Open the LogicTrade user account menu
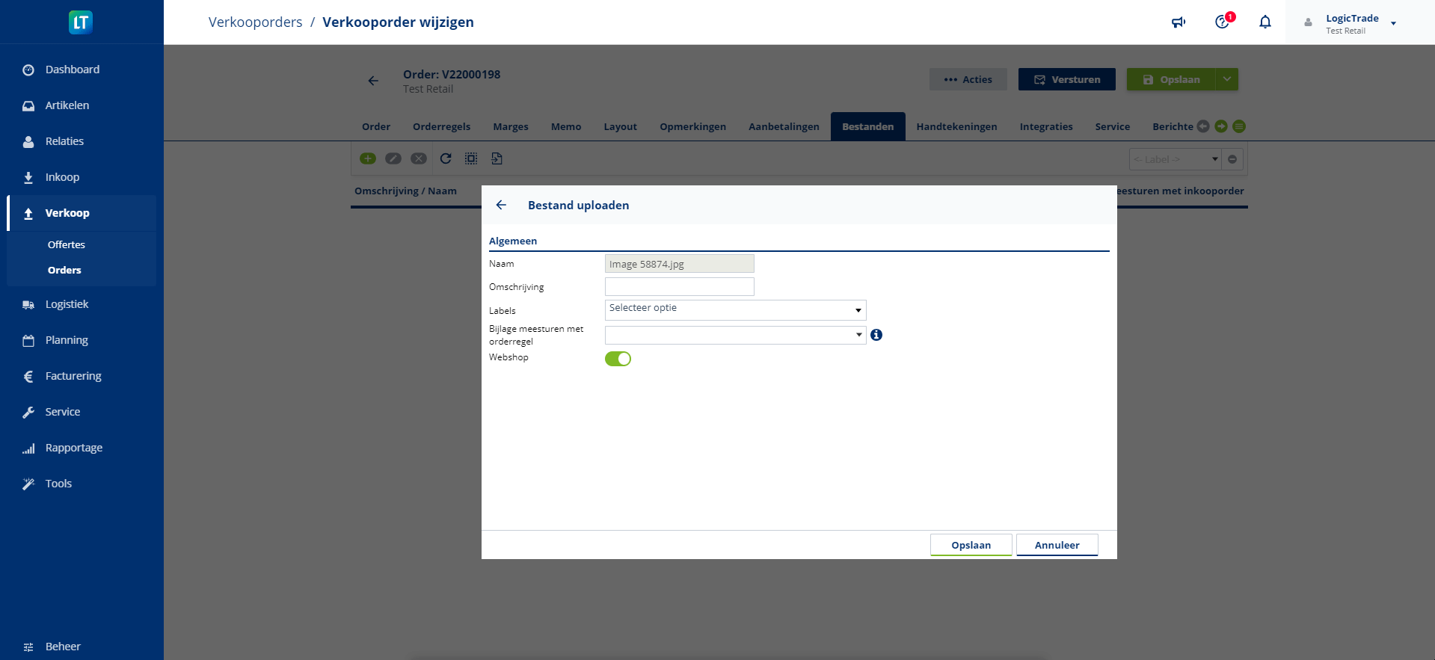 point(1351,23)
